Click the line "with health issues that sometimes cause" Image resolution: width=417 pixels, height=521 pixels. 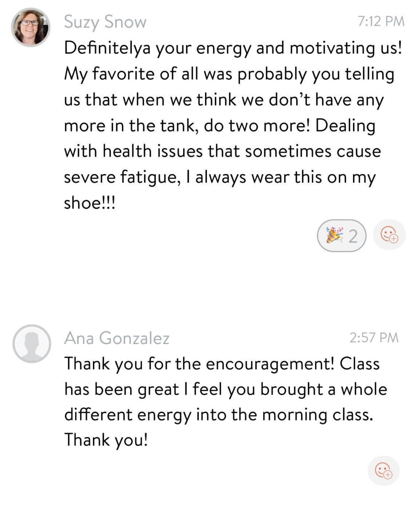222,152
